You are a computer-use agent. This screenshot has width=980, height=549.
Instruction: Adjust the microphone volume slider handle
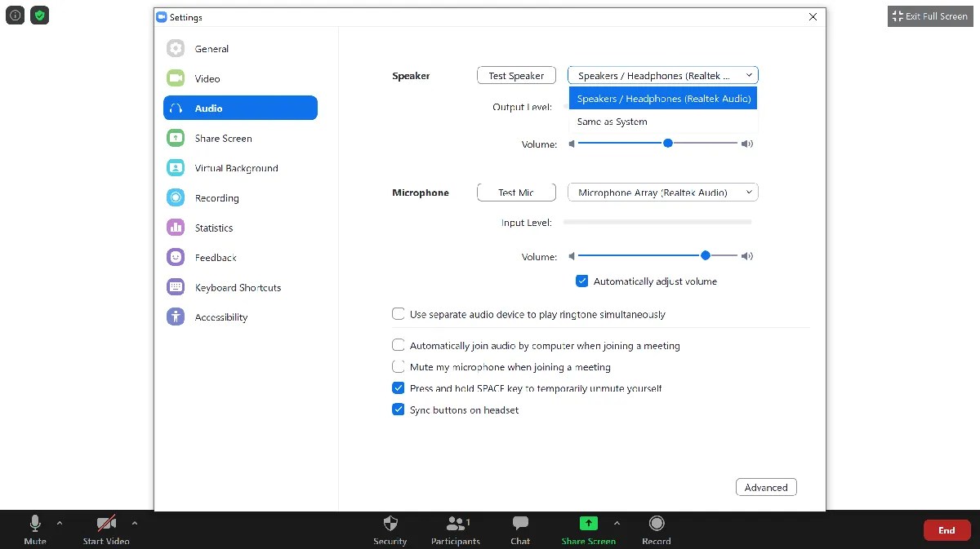pos(706,255)
